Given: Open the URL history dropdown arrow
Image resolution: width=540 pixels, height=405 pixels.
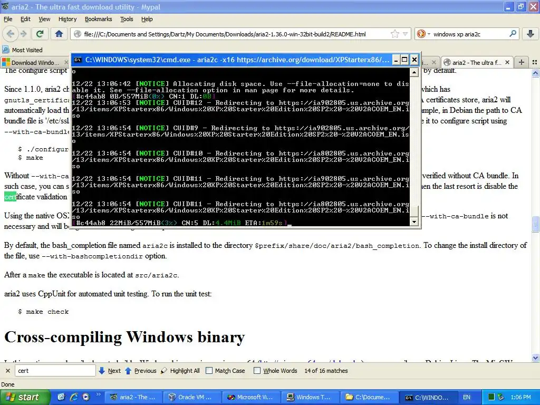Looking at the screenshot, I should (406, 34).
